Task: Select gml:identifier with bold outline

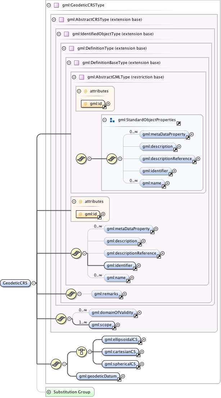Action: pos(120,265)
